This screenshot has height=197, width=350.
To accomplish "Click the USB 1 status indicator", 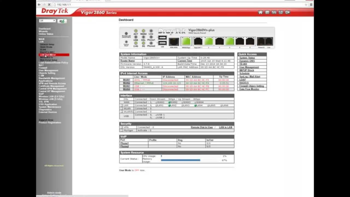I will (156, 115).
